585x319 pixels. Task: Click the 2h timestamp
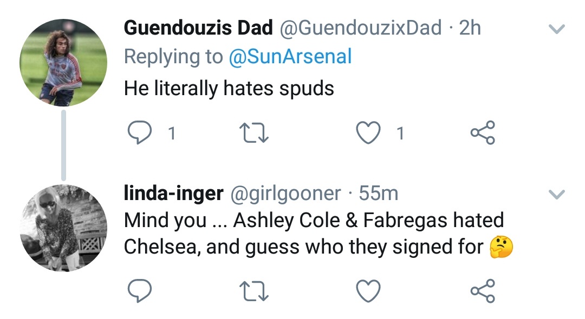470,28
